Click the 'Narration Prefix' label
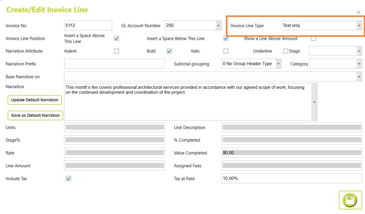Screen dimensions: 365x214 21,64
